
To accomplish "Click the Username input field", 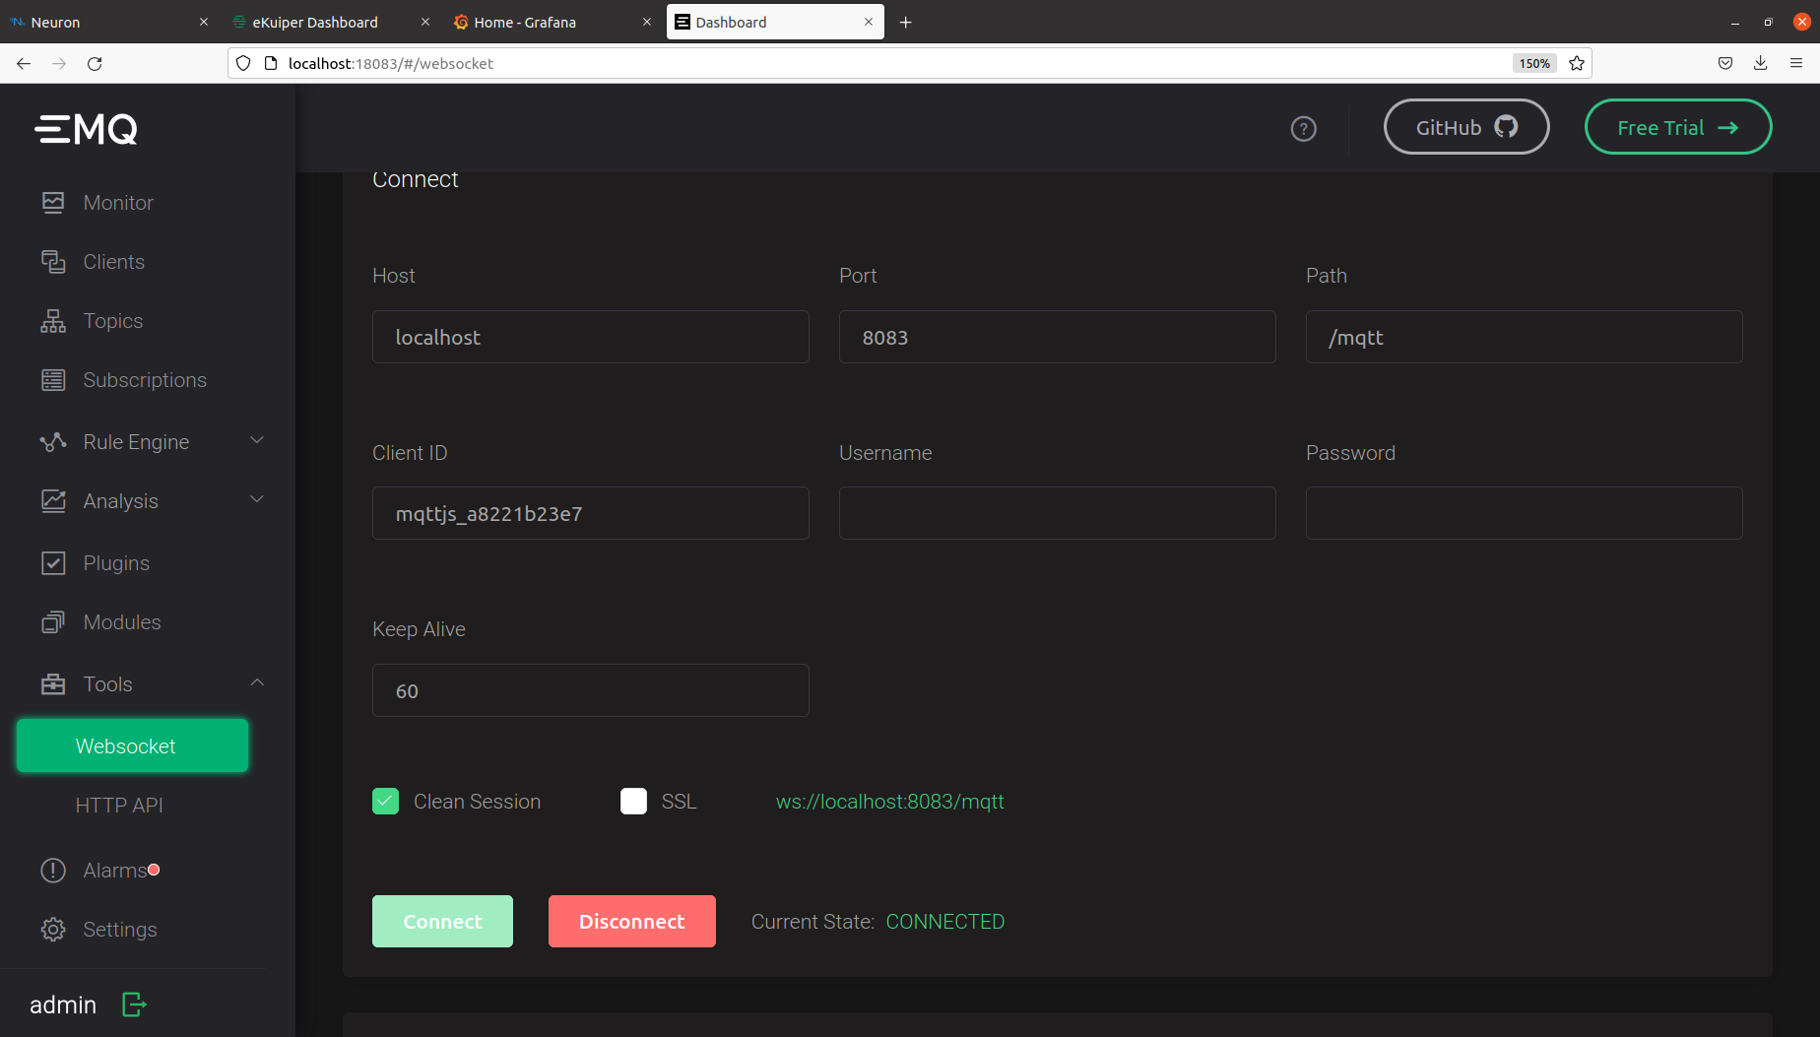I will click(x=1058, y=513).
